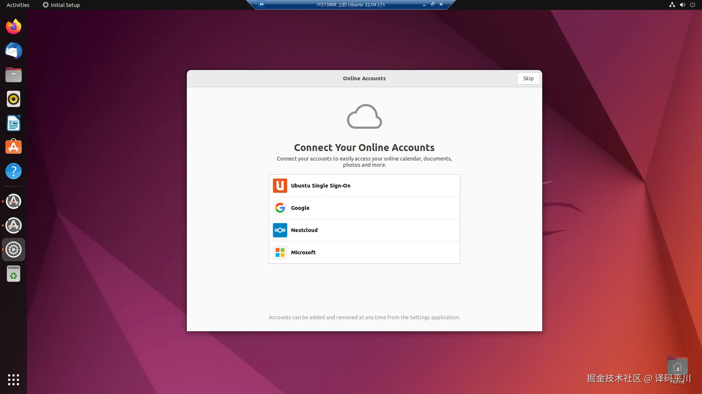Open the Help question mark icon
Screen dimensions: 702x394
14,171
